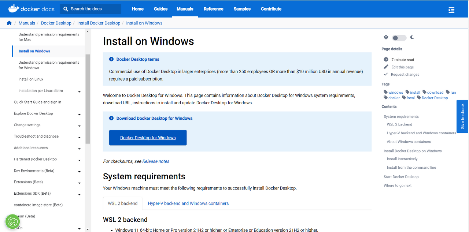Jump to About Windows containers in Contents

pos(409,142)
